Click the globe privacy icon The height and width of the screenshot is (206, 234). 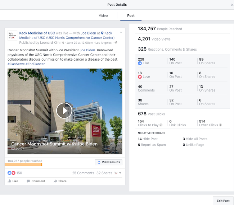[116, 43]
